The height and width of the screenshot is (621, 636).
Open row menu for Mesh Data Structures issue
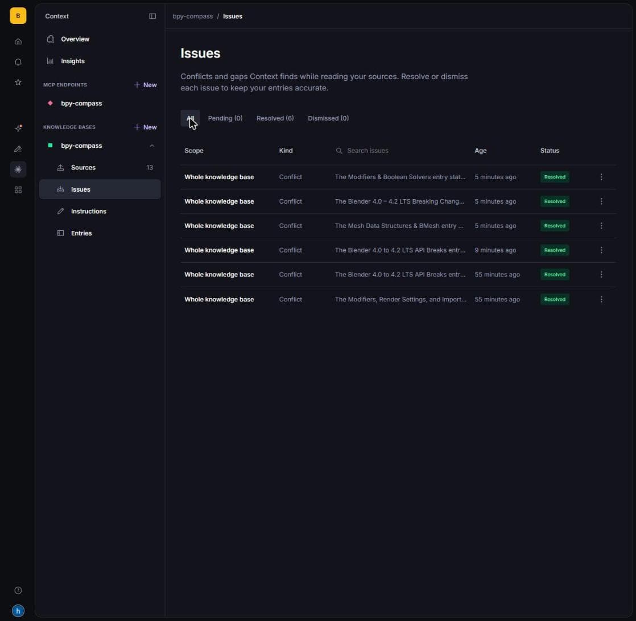tap(601, 226)
